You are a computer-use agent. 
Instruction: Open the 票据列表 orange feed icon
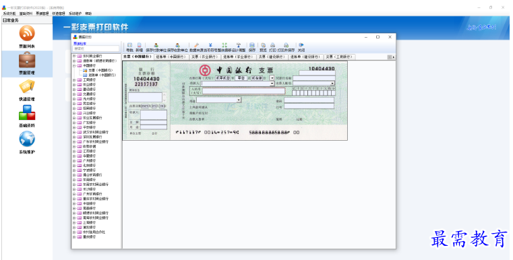pyautogui.click(x=27, y=33)
